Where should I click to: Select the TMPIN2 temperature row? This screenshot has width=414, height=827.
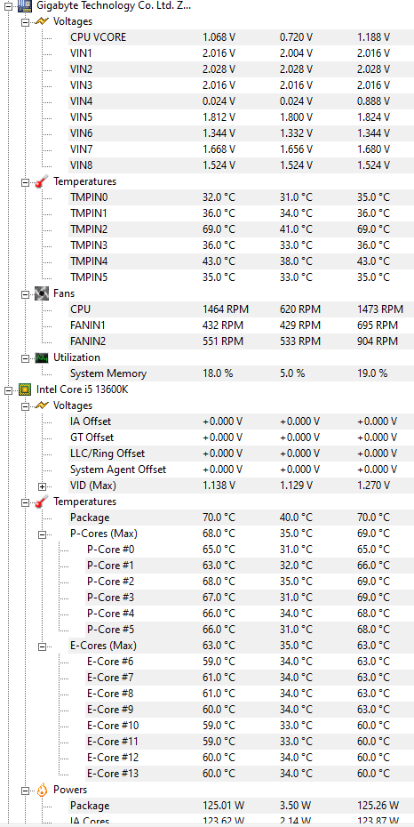[x=241, y=229]
